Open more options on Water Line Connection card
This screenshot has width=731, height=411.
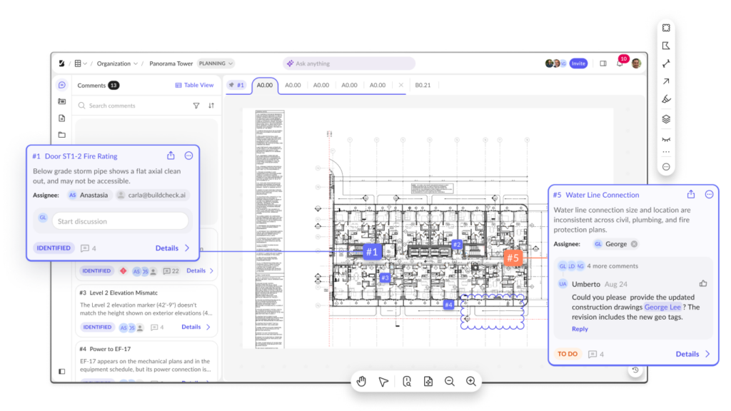pos(709,194)
